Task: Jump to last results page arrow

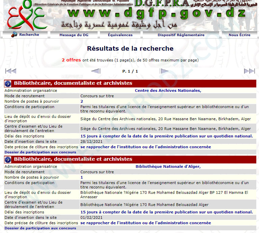Action: [250, 71]
